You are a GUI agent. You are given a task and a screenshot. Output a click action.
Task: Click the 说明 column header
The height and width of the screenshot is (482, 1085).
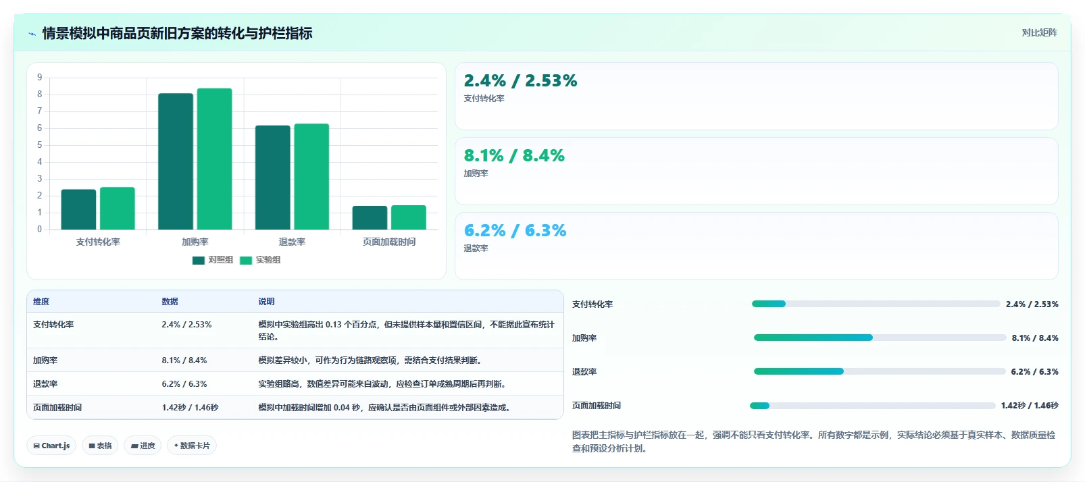(x=266, y=302)
